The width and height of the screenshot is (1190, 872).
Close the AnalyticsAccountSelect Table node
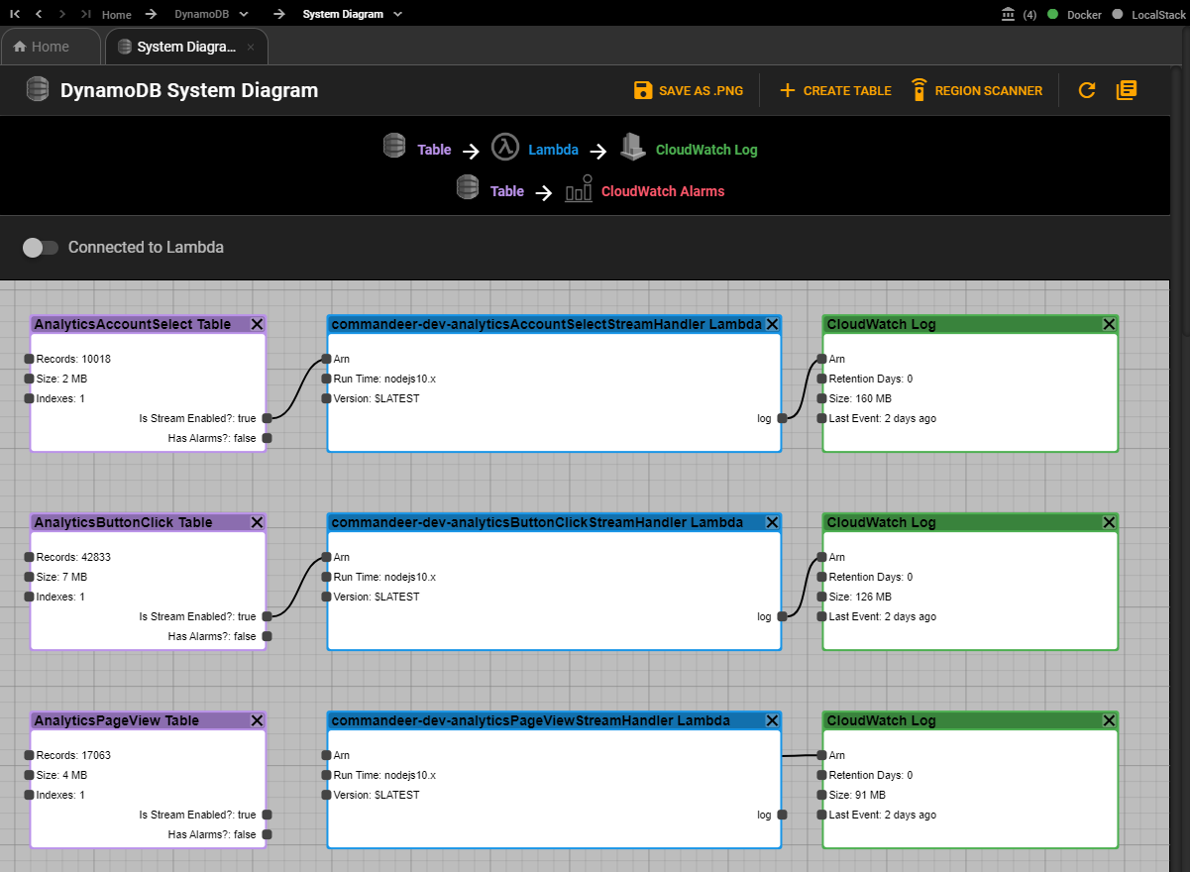click(257, 324)
